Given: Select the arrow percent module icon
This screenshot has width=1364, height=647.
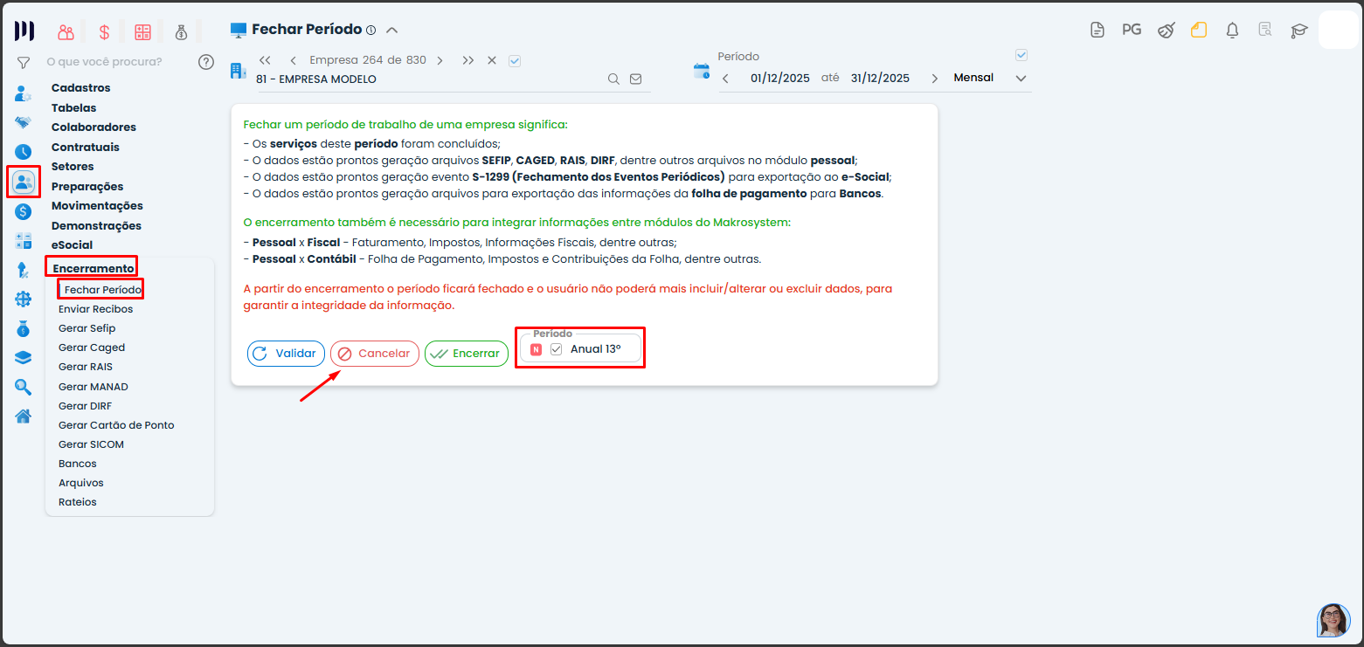Looking at the screenshot, I should [x=24, y=271].
